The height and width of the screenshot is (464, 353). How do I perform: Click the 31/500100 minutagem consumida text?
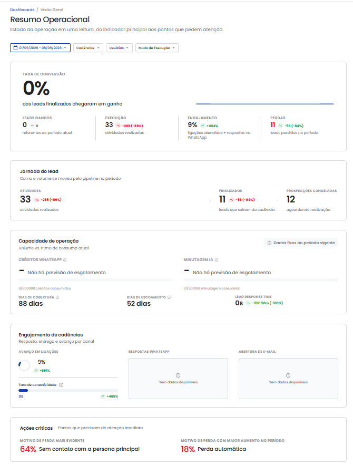(212, 288)
